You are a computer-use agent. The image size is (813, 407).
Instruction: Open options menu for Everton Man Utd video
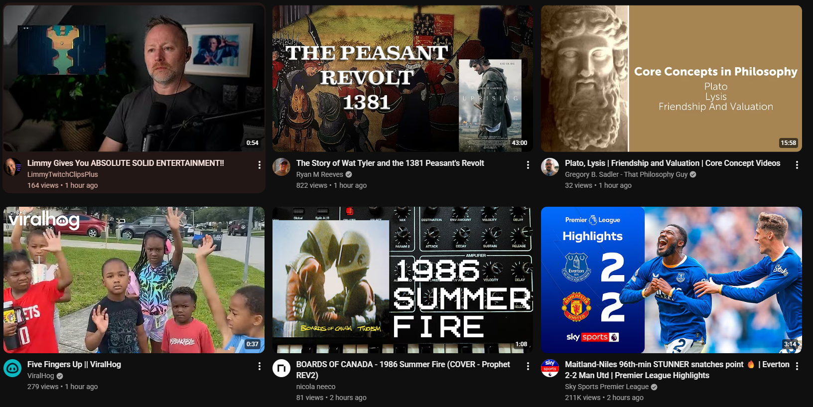[797, 366]
